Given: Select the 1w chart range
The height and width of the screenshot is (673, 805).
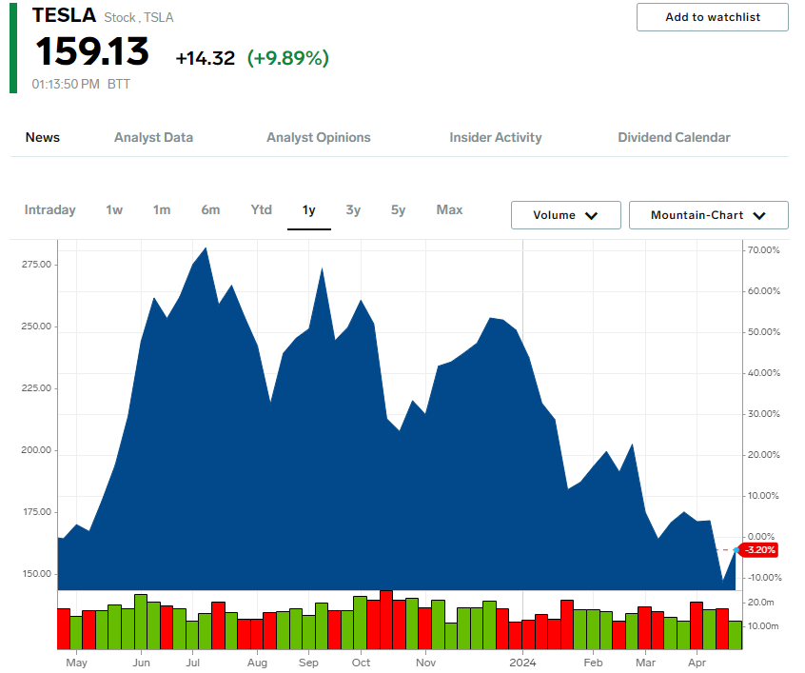Looking at the screenshot, I should (x=114, y=209).
